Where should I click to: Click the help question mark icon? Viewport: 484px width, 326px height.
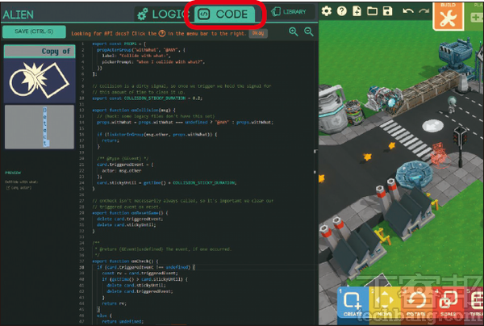point(342,10)
